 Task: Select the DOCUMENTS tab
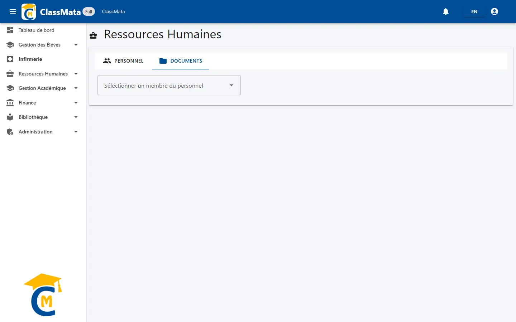coord(181,61)
